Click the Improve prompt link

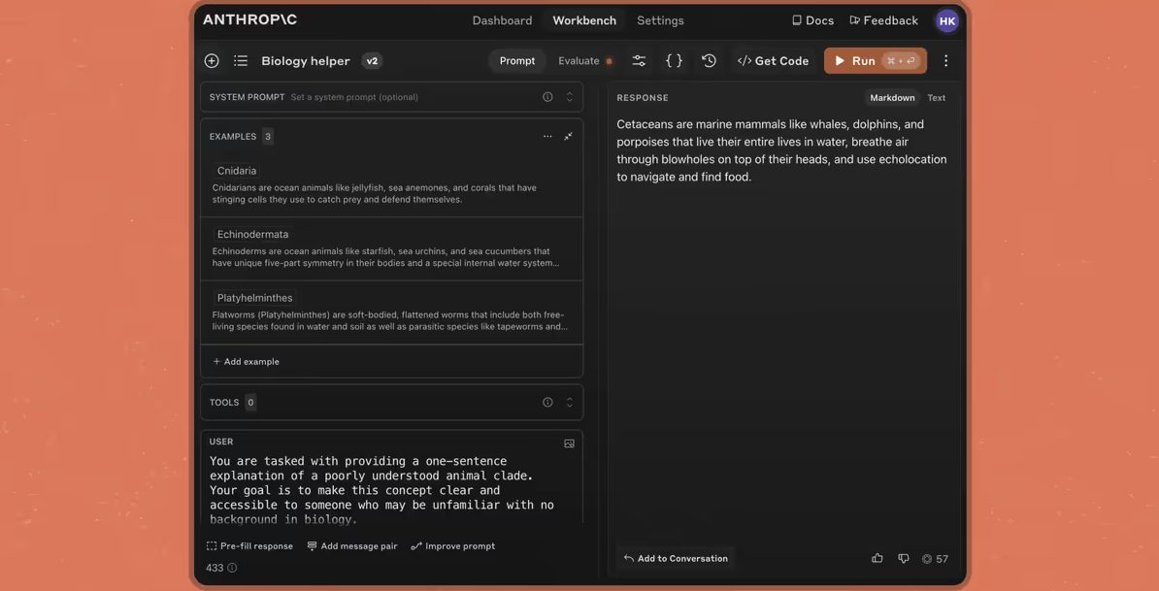click(x=453, y=546)
